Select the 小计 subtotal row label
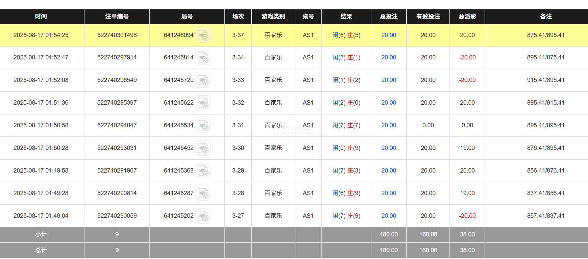Viewport: 588px width, 259px height. (x=41, y=234)
